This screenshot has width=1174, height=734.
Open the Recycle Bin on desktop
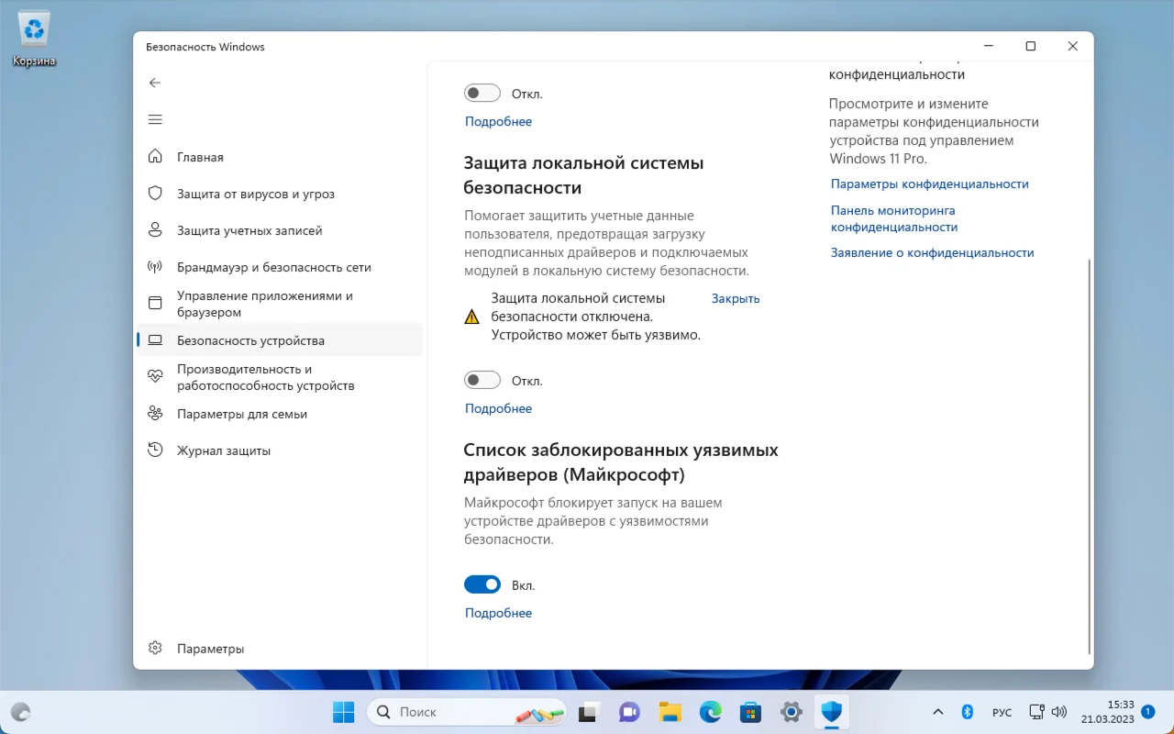click(x=34, y=39)
